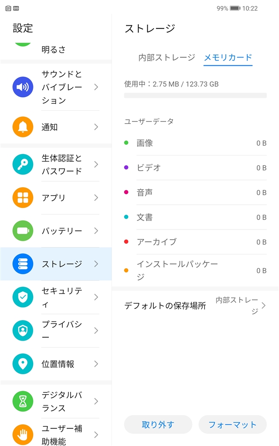
Task: Switch to the 内部ストレージ tab
Action: pyautogui.click(x=167, y=57)
